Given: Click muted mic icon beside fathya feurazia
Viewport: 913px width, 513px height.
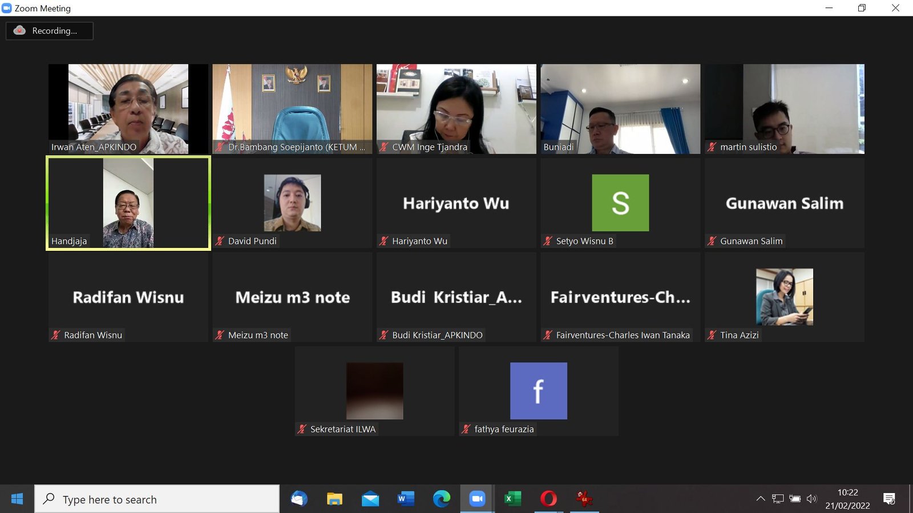Looking at the screenshot, I should coord(466,429).
